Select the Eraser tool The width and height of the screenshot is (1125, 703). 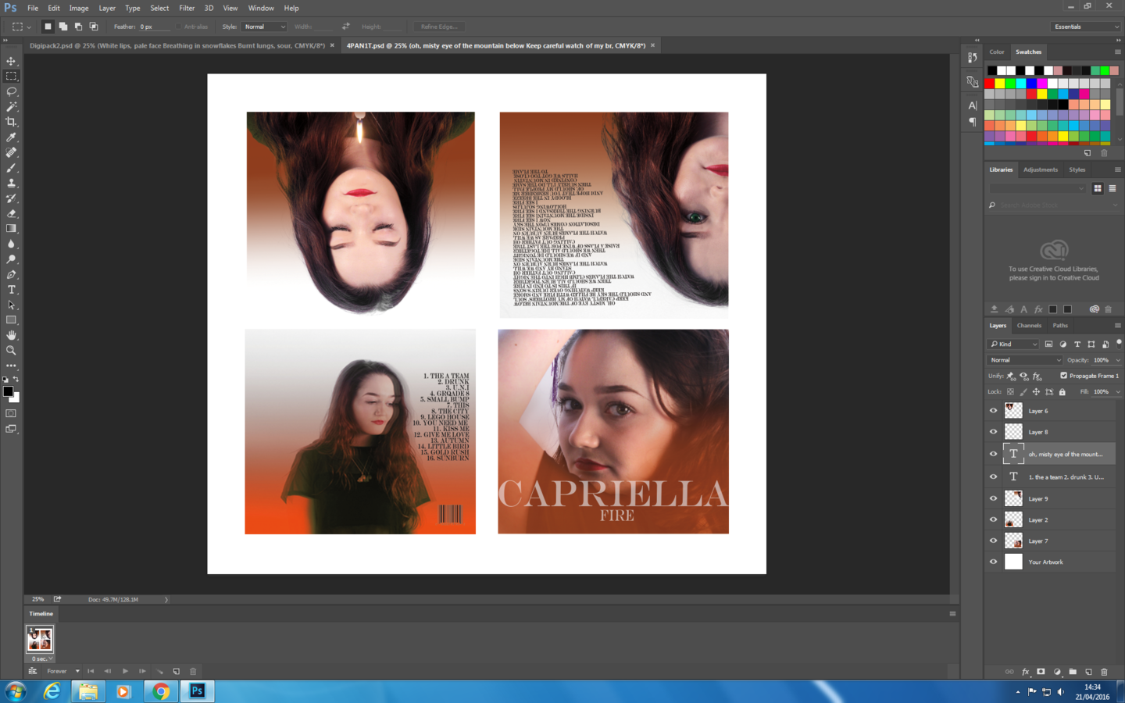coord(11,213)
